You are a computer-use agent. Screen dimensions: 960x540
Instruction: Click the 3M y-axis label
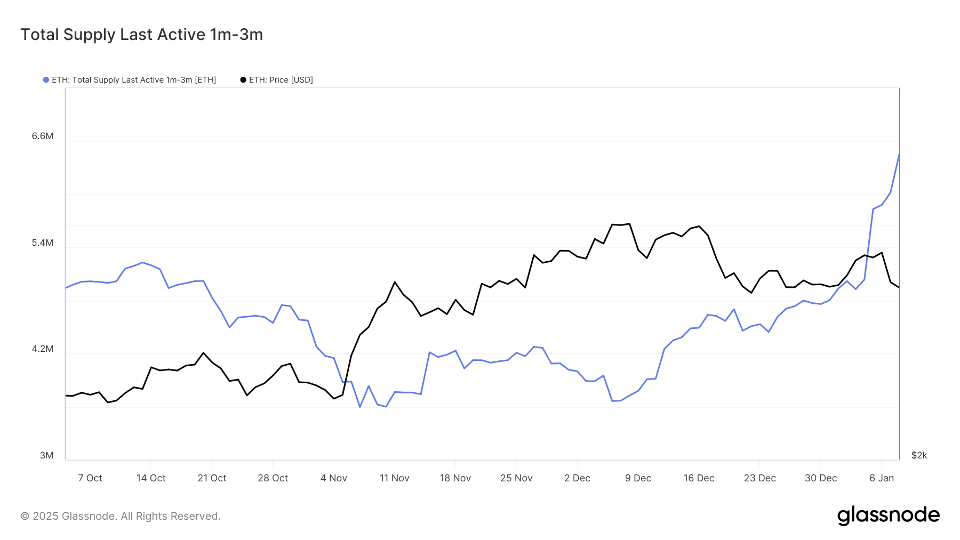(46, 455)
